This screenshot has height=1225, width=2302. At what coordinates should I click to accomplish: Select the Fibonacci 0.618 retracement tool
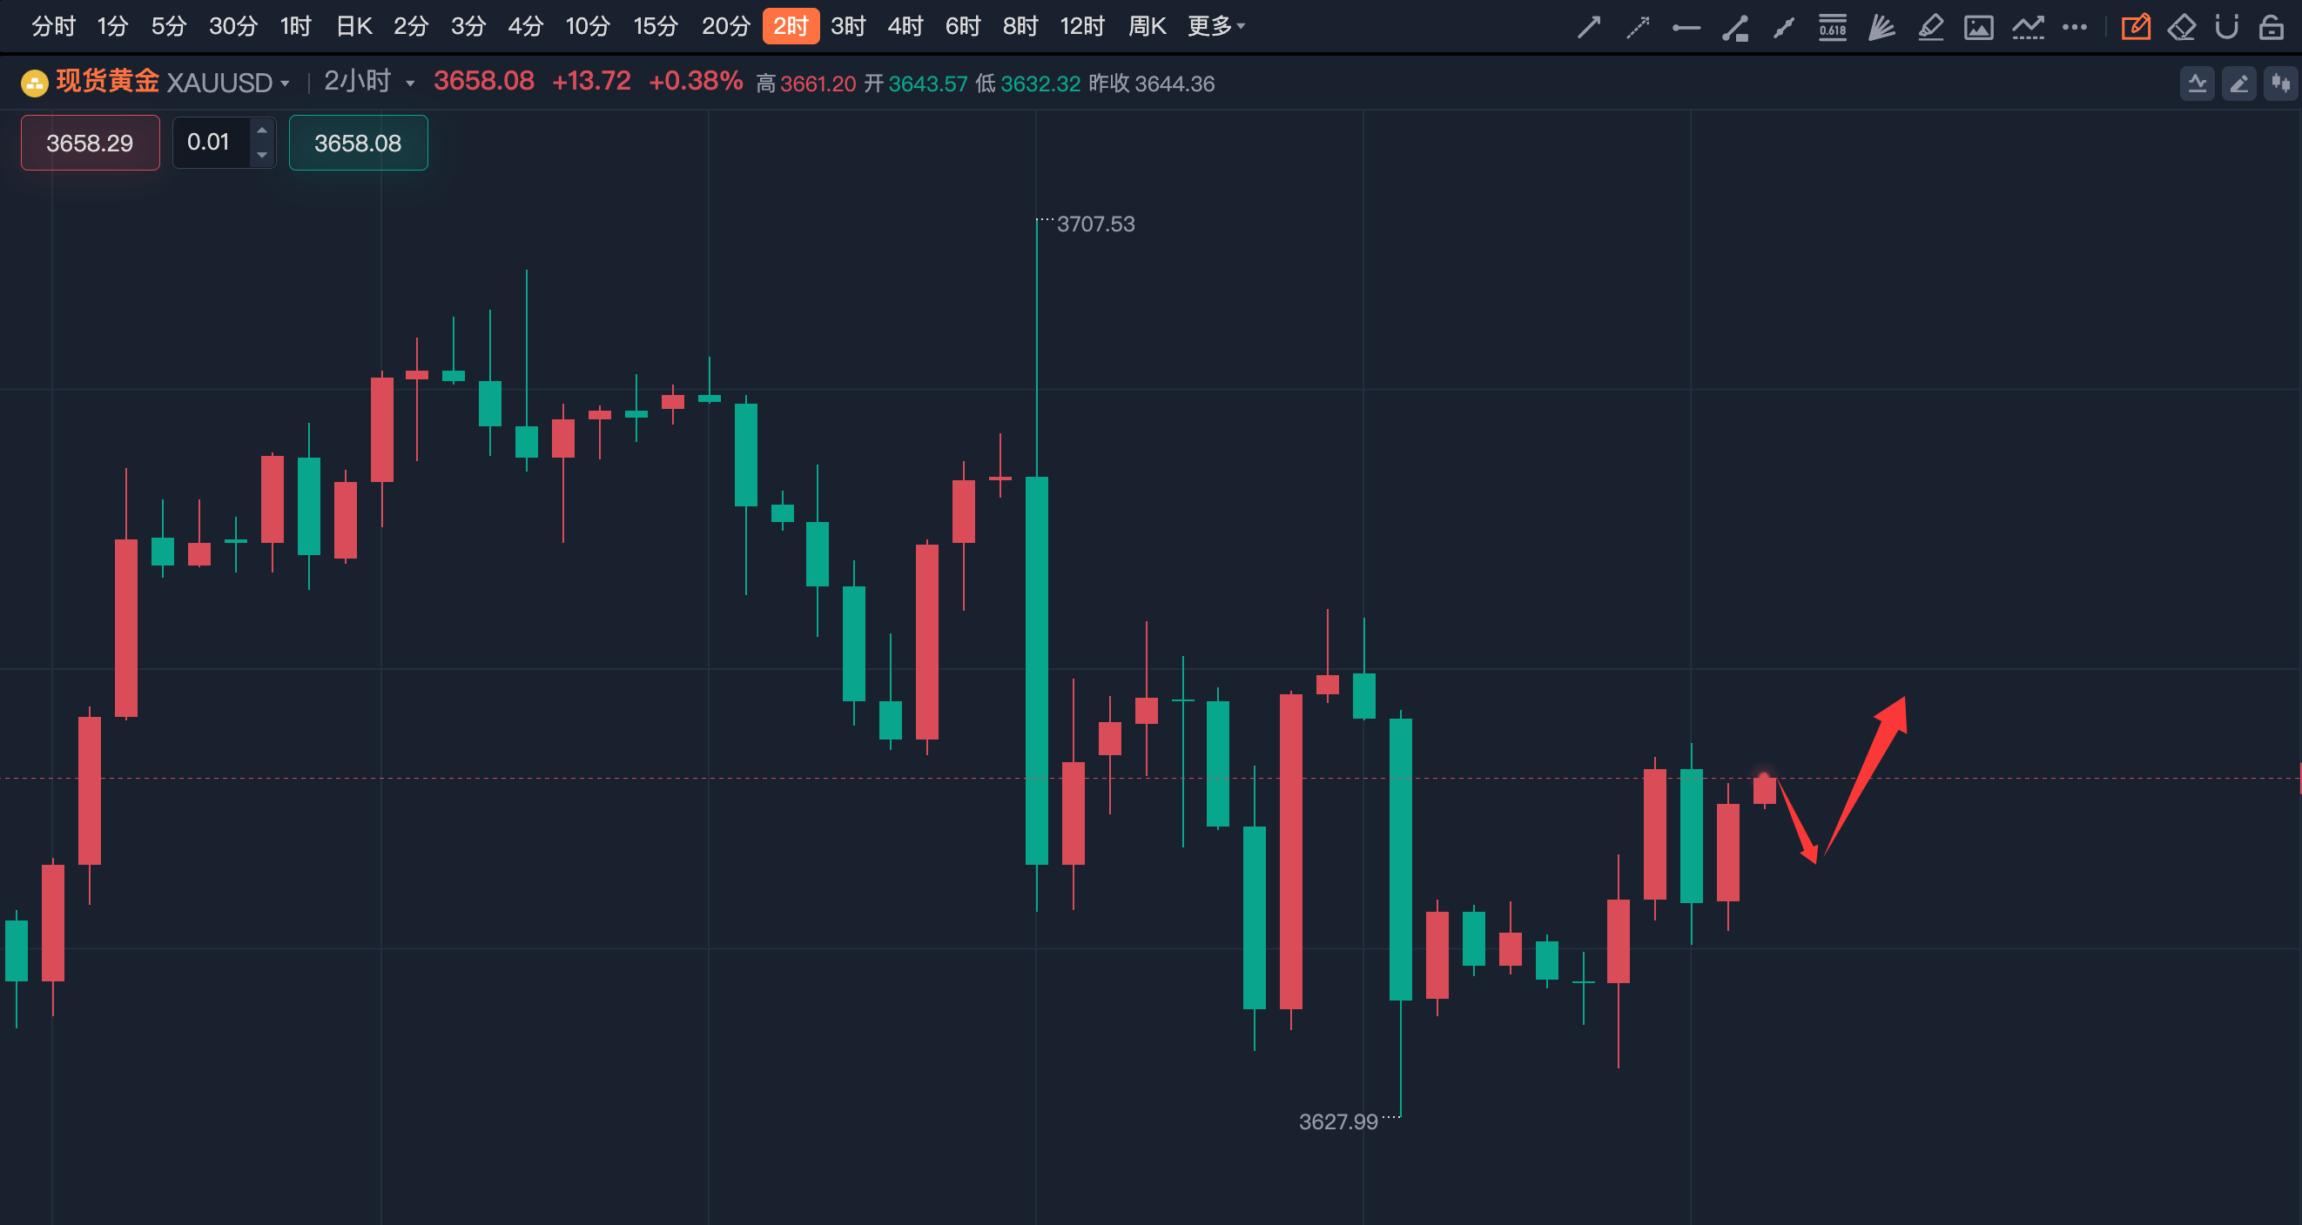[x=1832, y=28]
